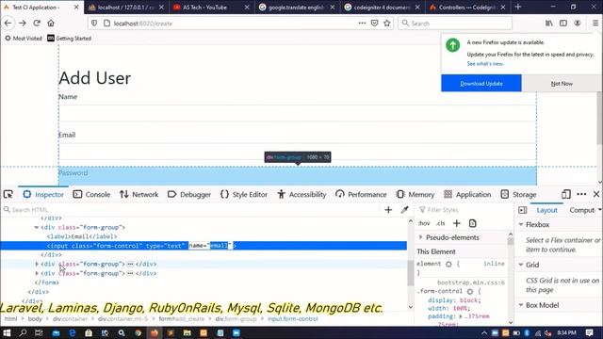Expand the Pseudo-elements section
The width and height of the screenshot is (603, 339).
(x=420, y=237)
